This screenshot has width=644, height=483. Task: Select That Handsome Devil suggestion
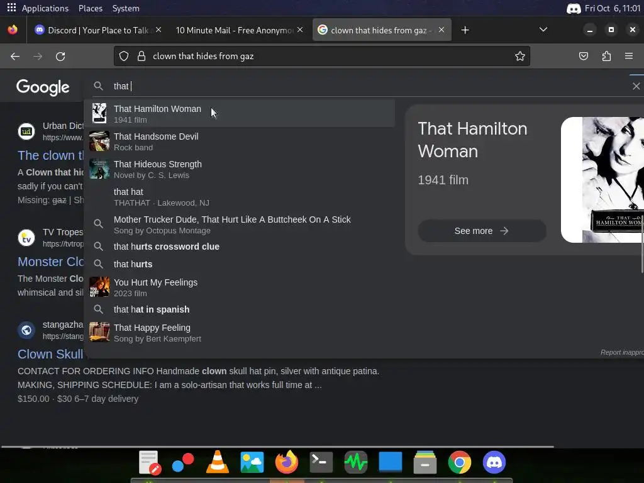point(240,142)
